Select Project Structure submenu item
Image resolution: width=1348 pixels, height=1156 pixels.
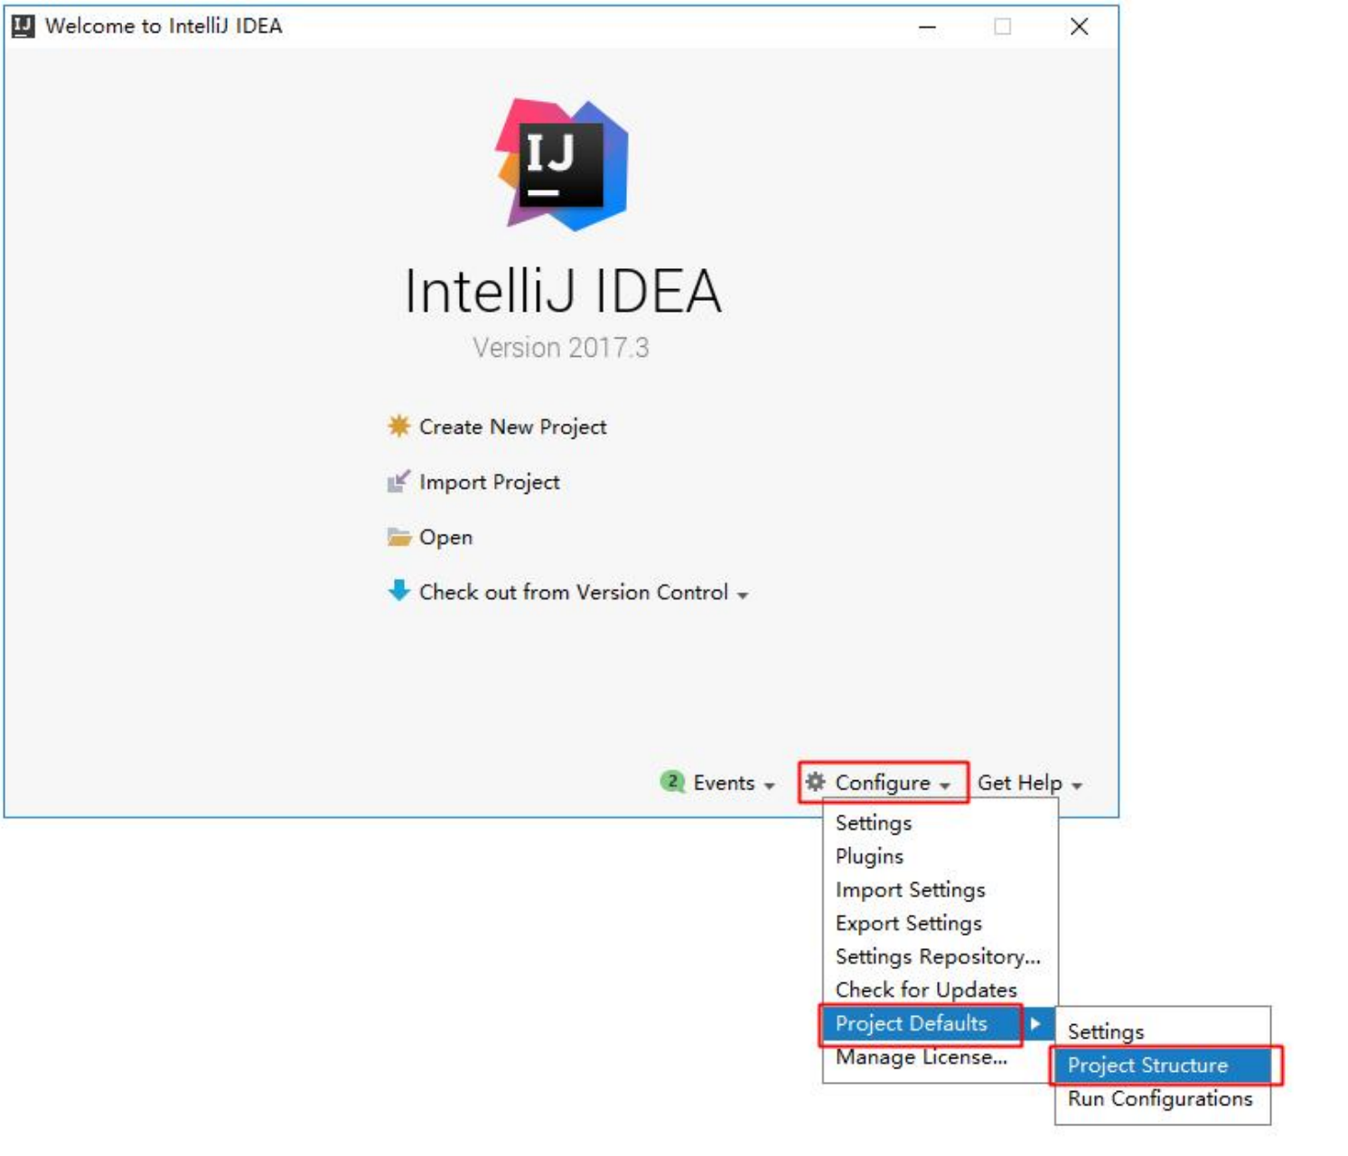point(1162,1065)
